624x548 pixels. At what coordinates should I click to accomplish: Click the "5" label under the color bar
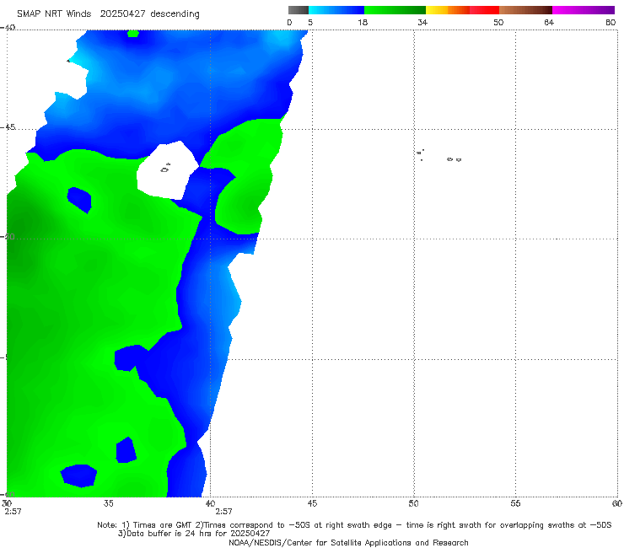310,23
